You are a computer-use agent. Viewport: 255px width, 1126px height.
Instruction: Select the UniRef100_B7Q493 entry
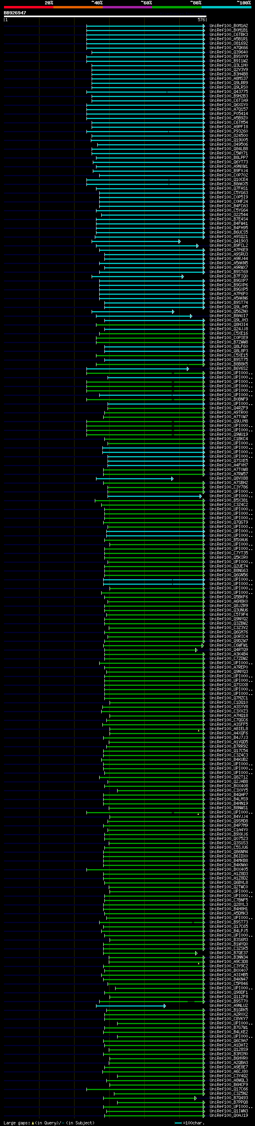(x=229, y=1098)
